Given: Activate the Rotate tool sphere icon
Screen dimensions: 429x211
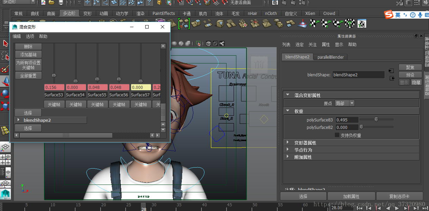Looking at the screenshot, I should (5, 93).
